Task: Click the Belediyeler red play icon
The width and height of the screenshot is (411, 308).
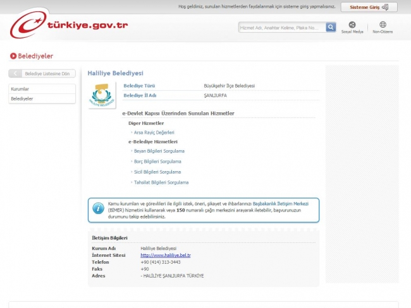Action: pyautogui.click(x=13, y=56)
